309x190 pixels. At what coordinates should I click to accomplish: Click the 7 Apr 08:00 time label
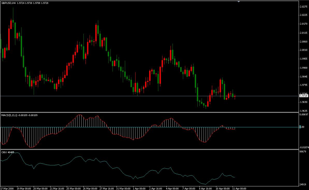click(189, 189)
